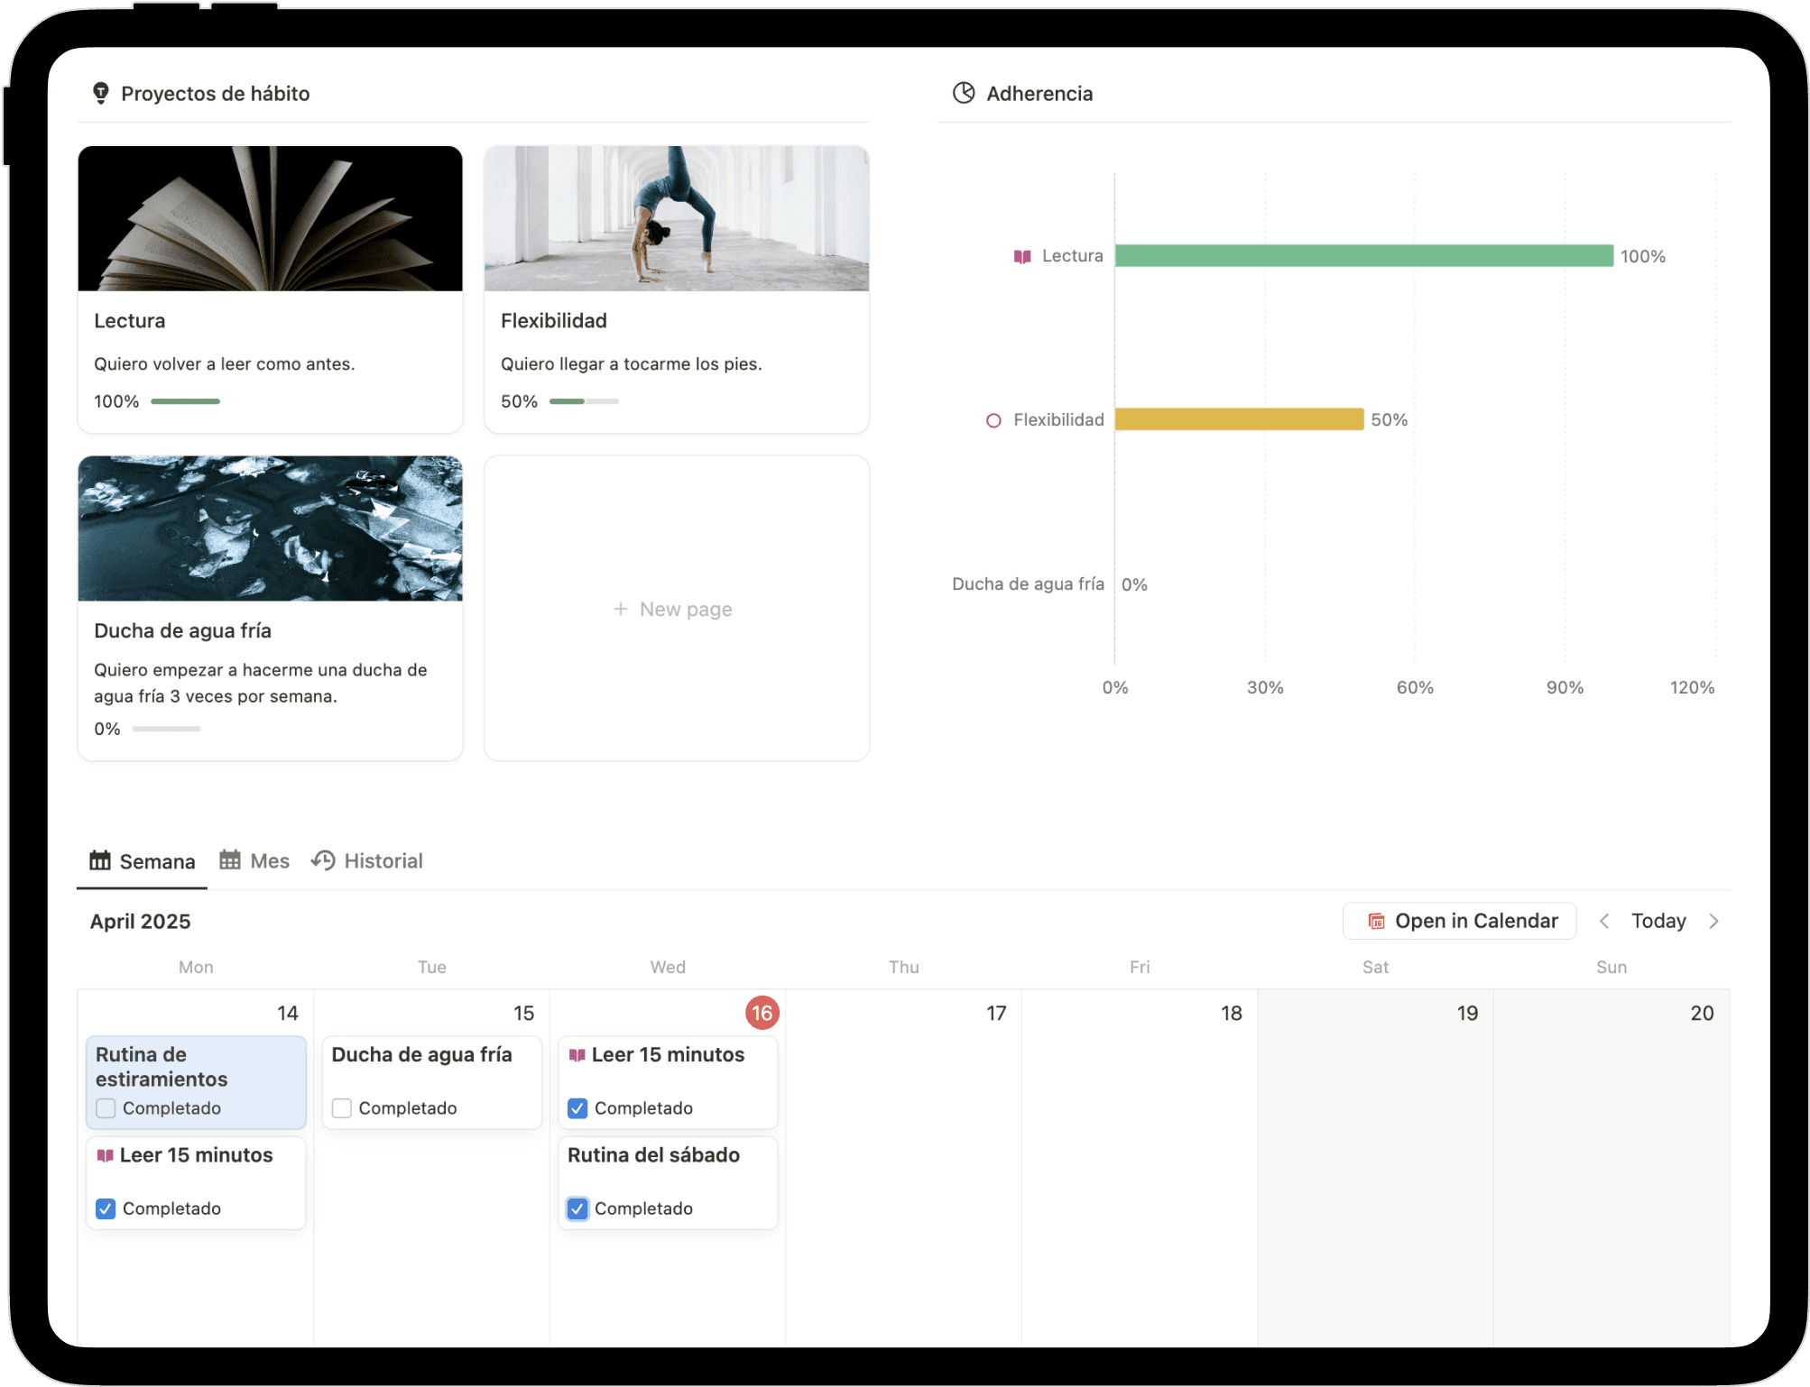Check Completado on Rutina de estiramientos
1810x1387 pixels.
coord(106,1108)
